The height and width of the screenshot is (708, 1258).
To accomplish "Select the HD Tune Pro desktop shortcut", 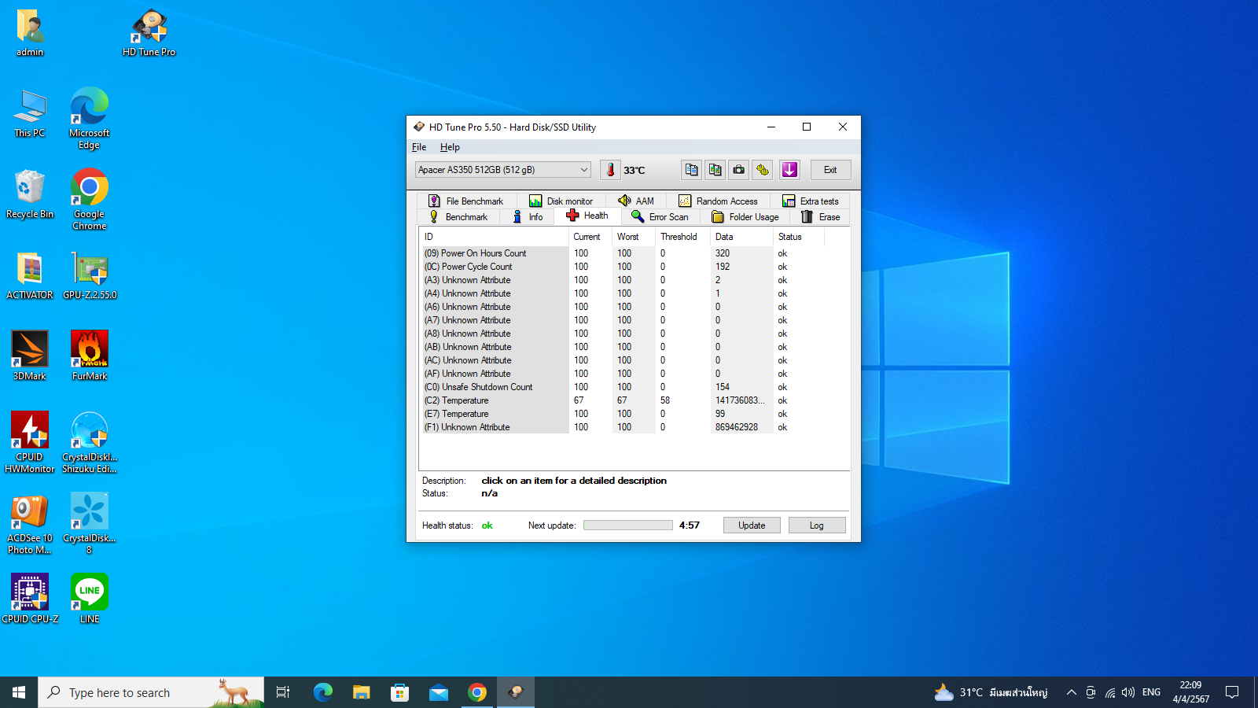I will point(149,33).
